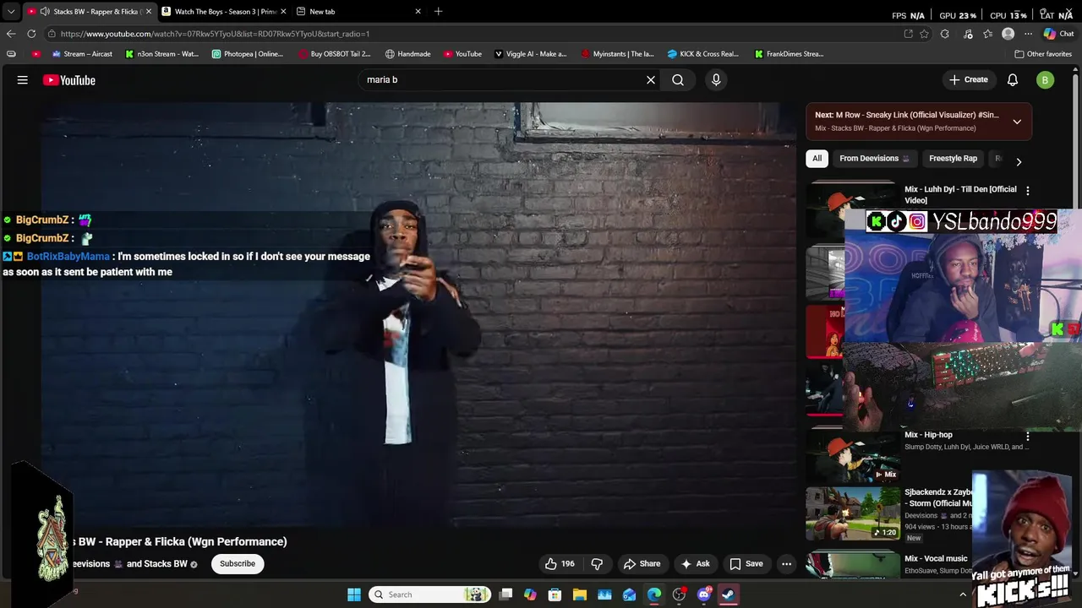
Task: Open the account avatar menu 'B'
Action: [x=1046, y=80]
